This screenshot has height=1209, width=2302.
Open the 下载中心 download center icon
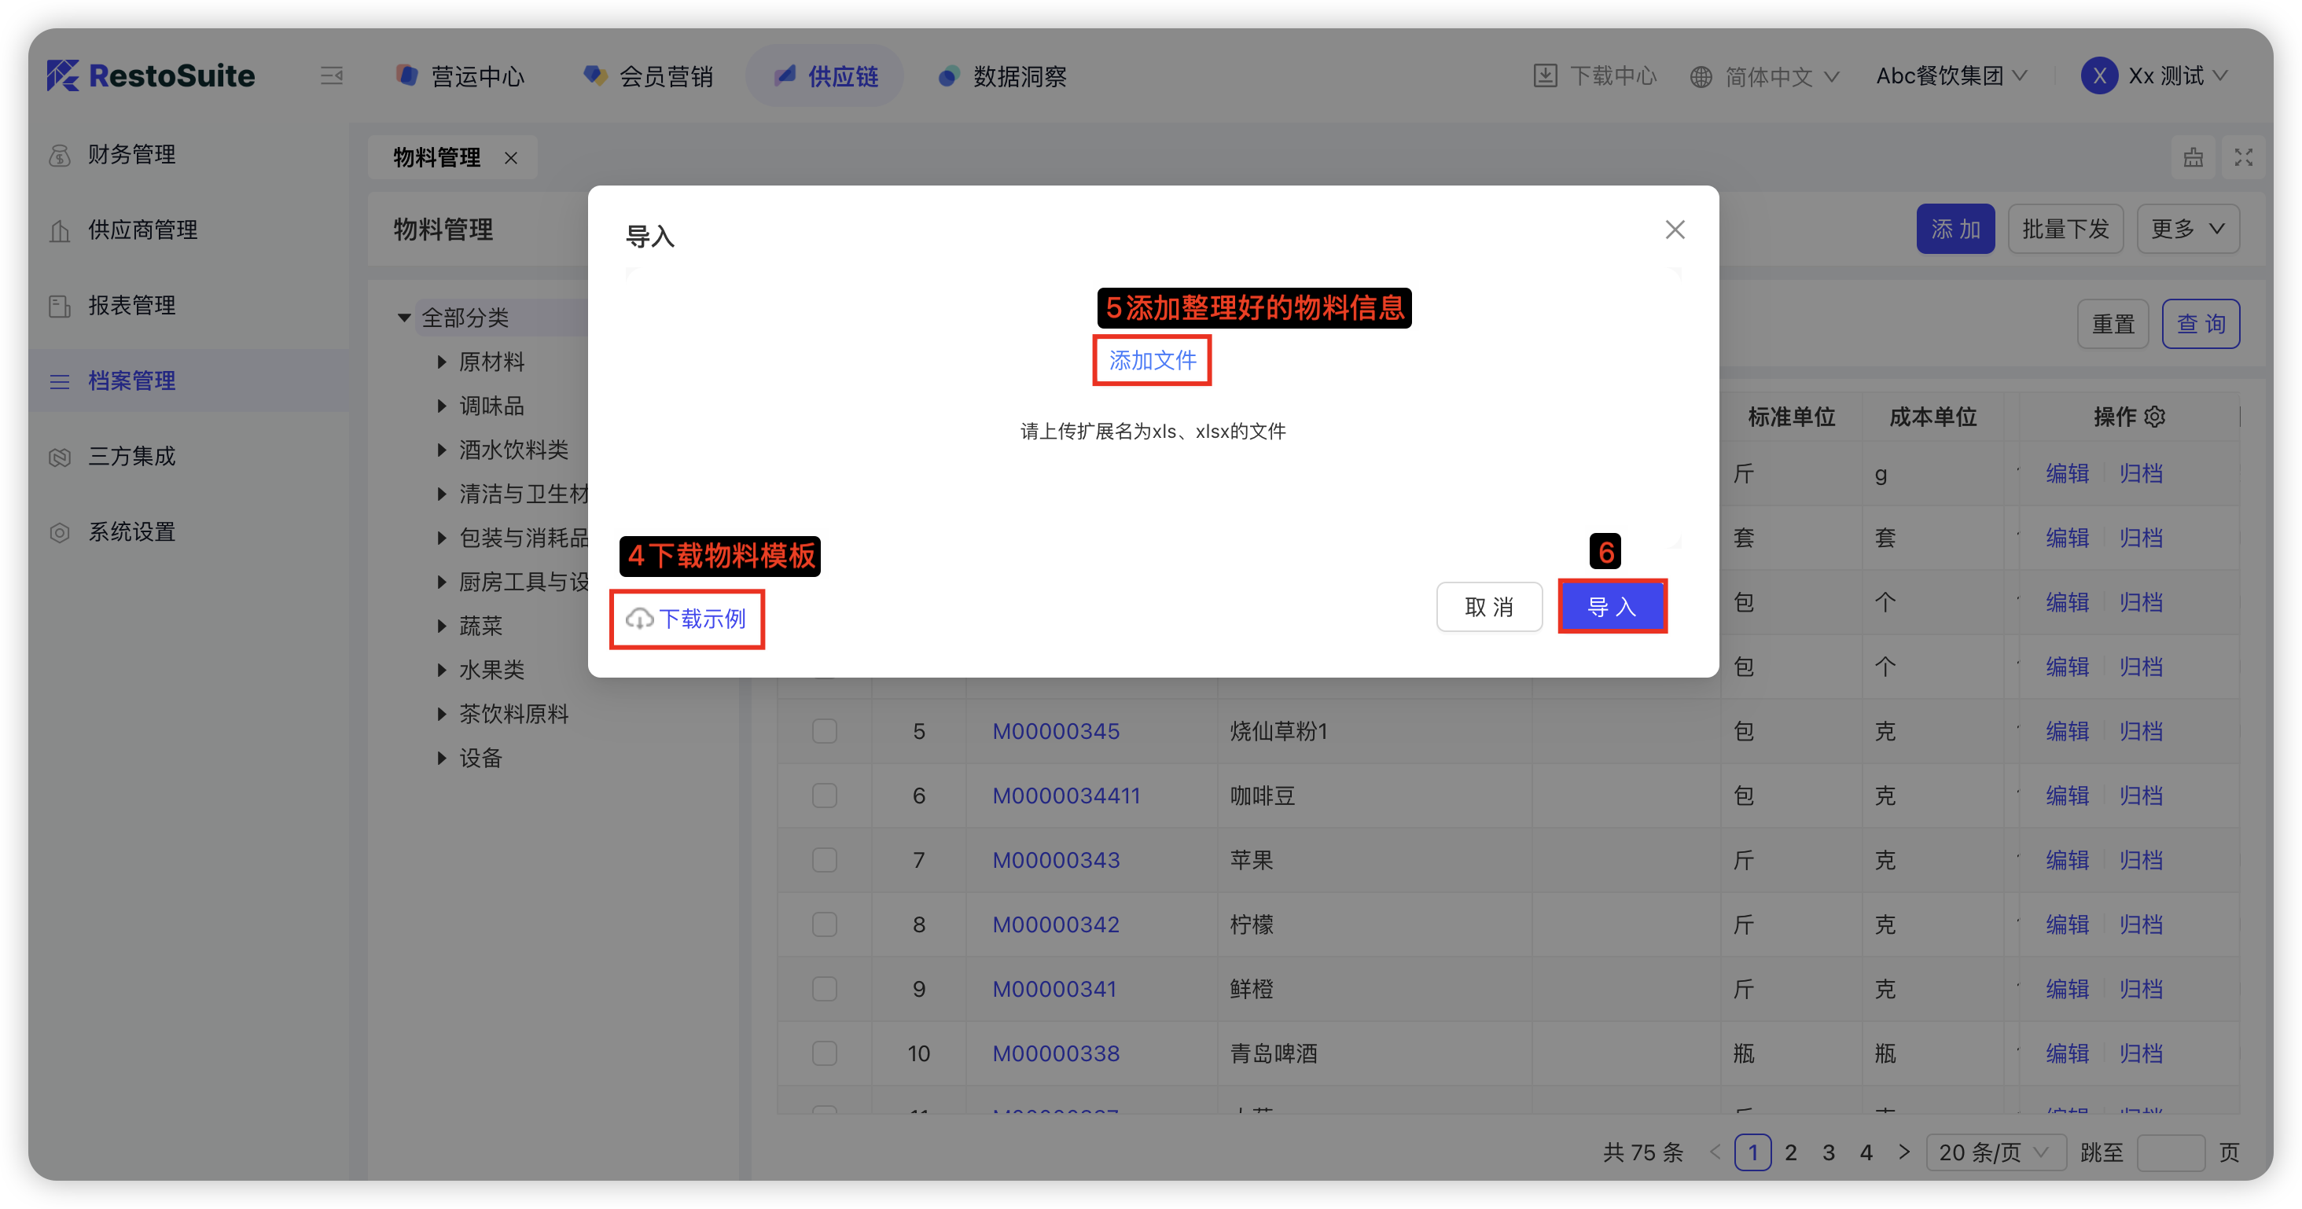point(1545,76)
